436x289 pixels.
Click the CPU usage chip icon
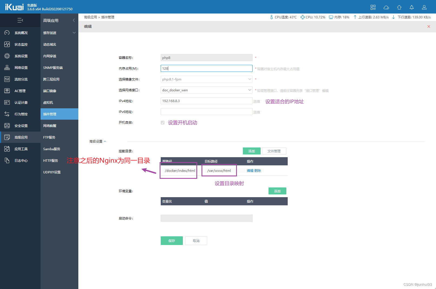(x=303, y=17)
